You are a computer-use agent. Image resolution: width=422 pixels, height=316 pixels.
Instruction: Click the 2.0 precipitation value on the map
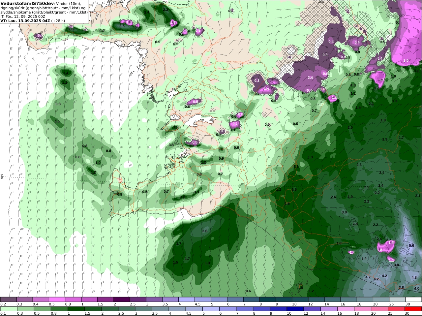pyautogui.click(x=350, y=127)
